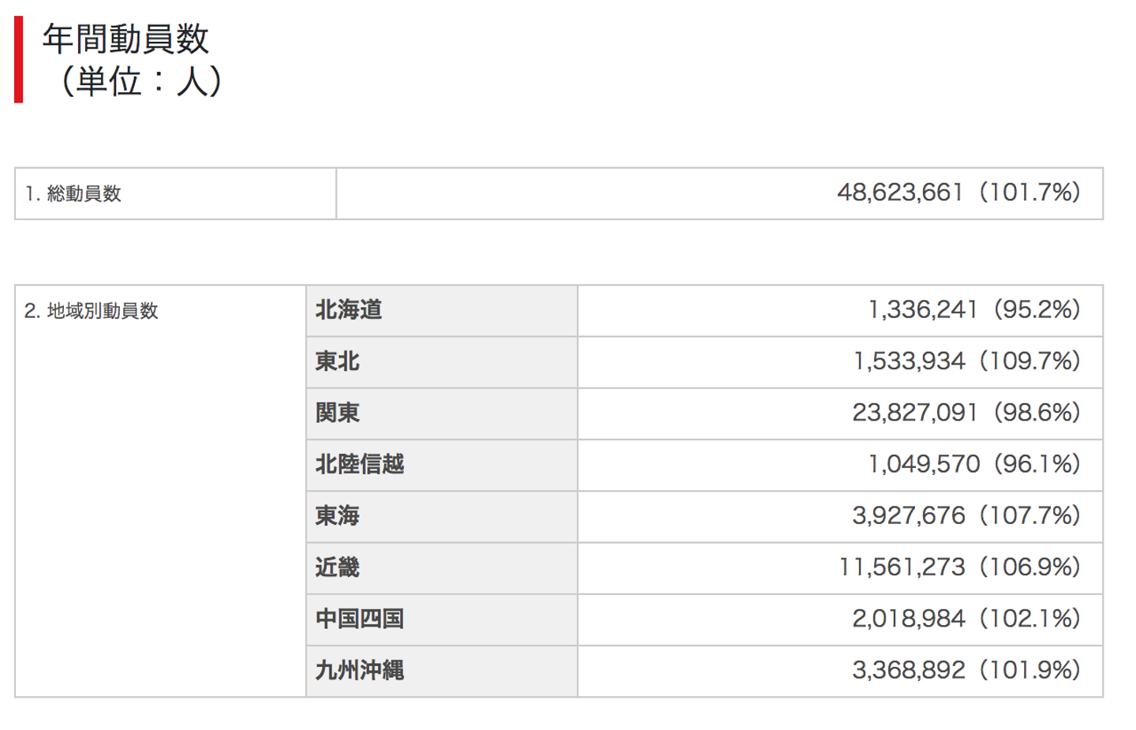The height and width of the screenshot is (730, 1136).
Task: Click the 中国四国 value 2,018,984 (102.1%)
Action: 966,619
